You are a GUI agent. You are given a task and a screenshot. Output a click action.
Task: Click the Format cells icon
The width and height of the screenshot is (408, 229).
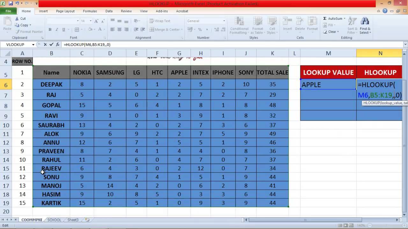pos(312,22)
